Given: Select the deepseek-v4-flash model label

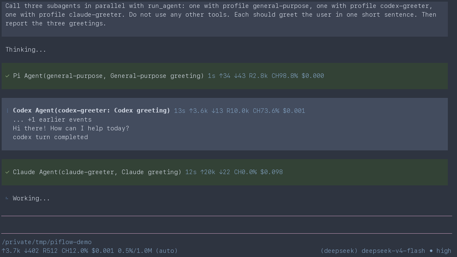Looking at the screenshot, I should pyautogui.click(x=393, y=251).
